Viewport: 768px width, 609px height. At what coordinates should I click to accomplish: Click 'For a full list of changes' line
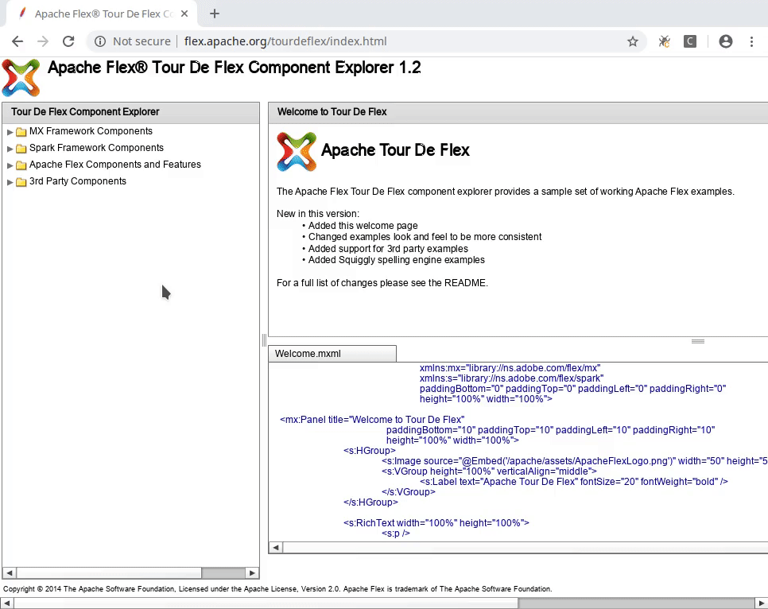382,283
